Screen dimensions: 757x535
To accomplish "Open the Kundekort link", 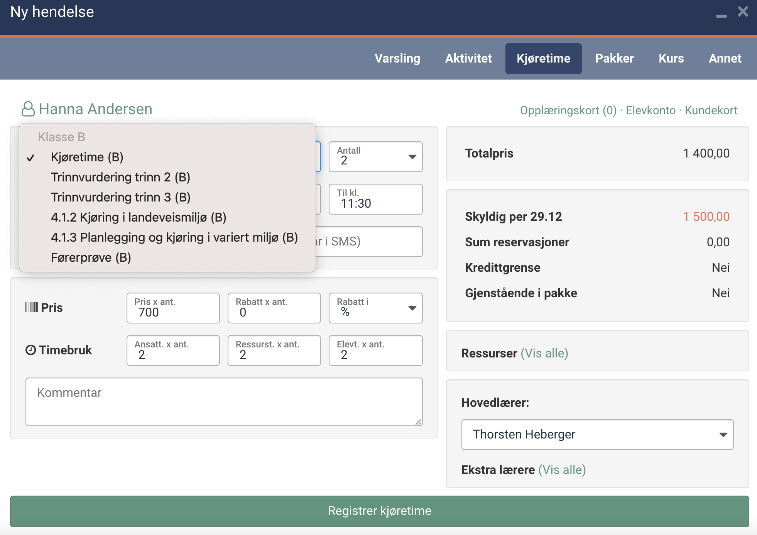I will click(x=711, y=110).
